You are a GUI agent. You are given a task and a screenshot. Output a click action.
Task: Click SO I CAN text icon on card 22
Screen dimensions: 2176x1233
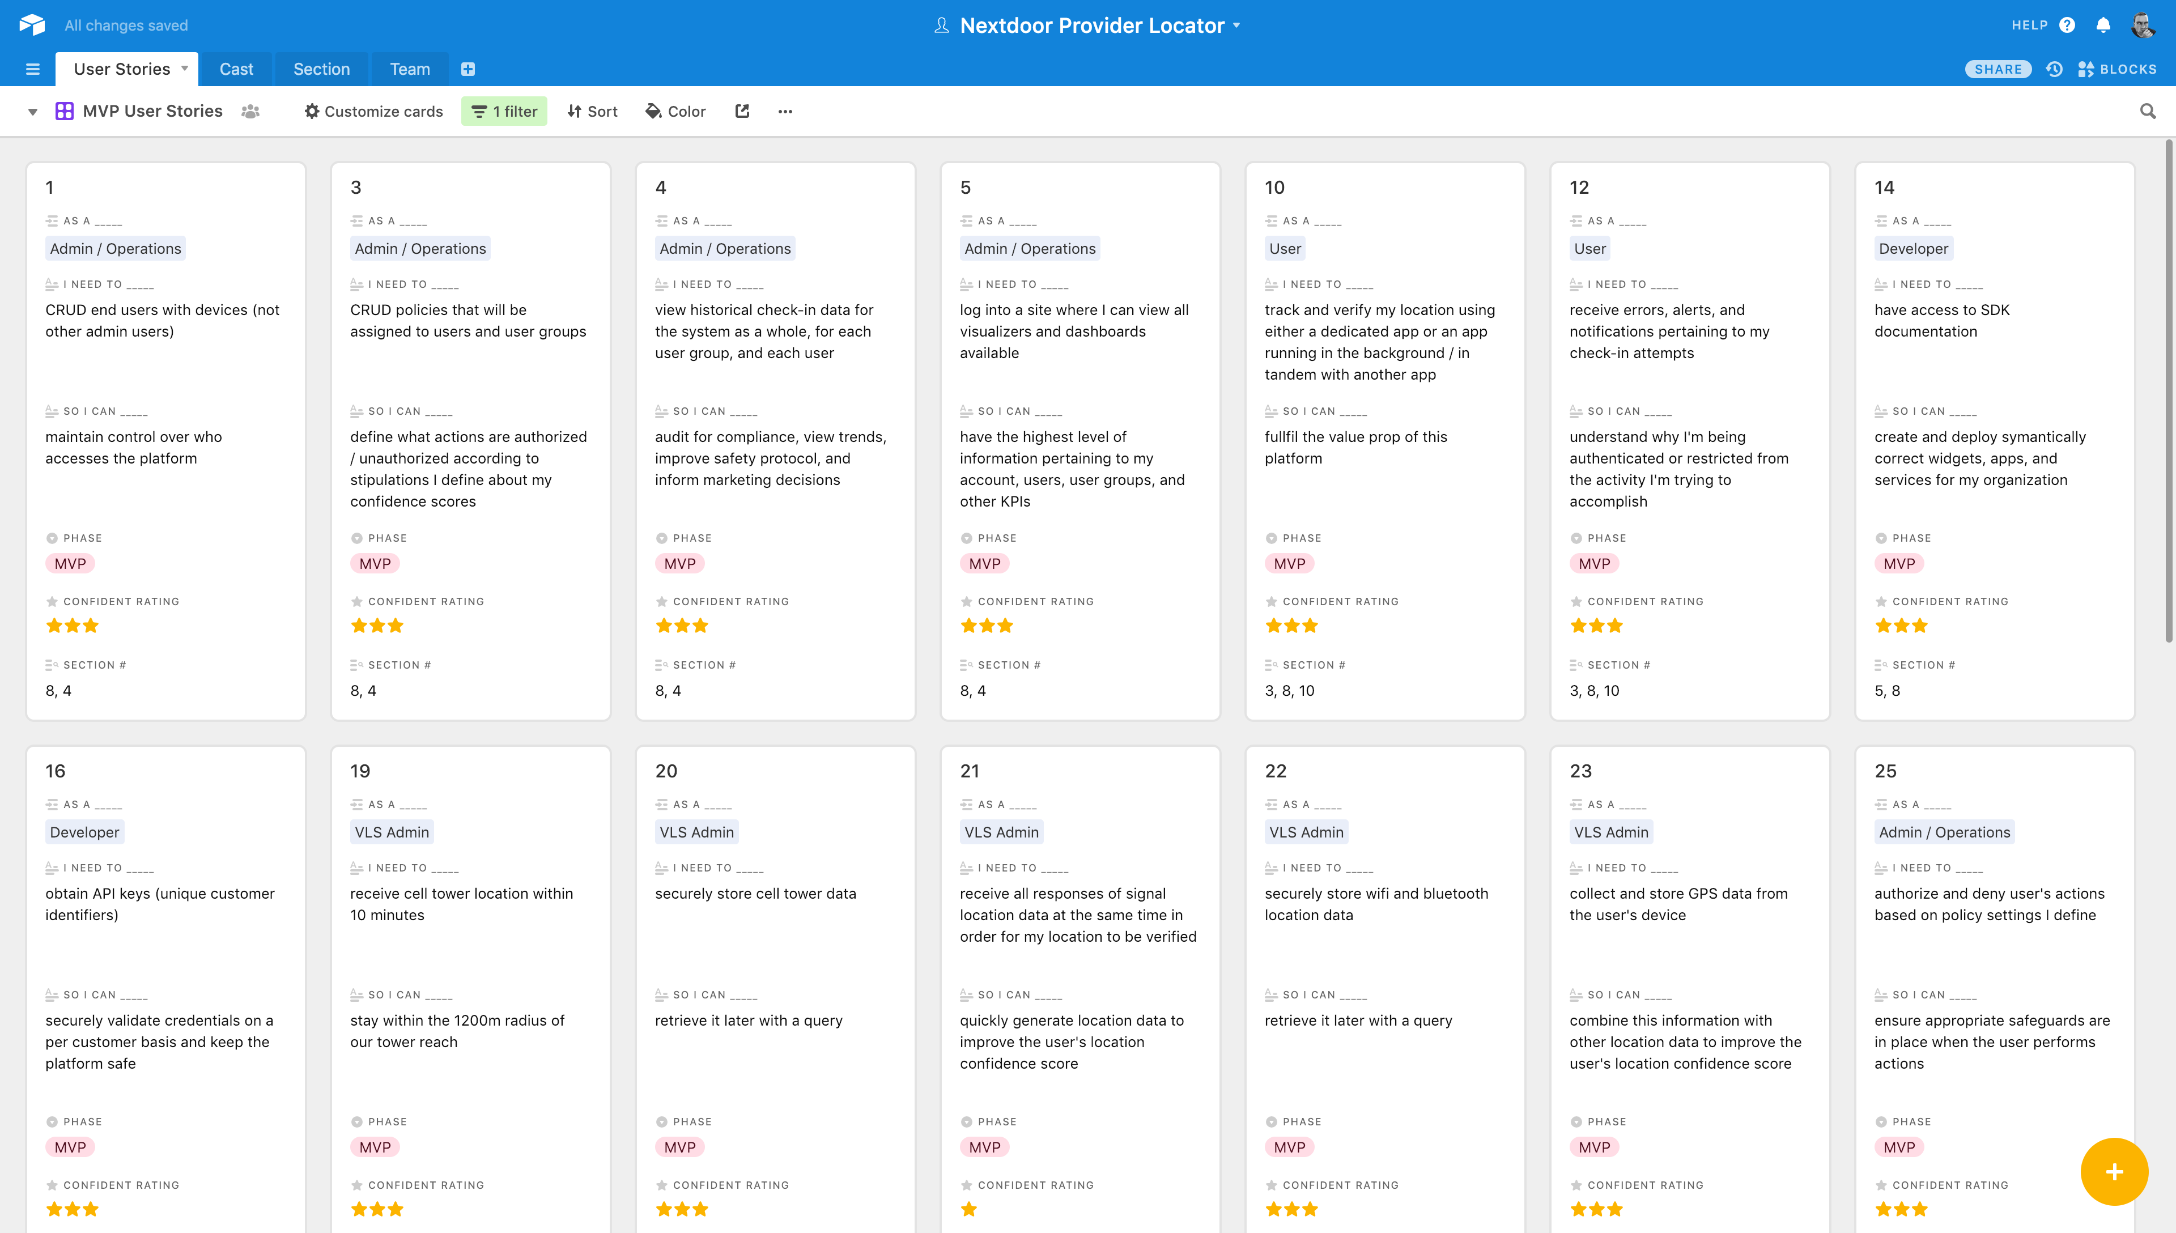pos(1271,994)
